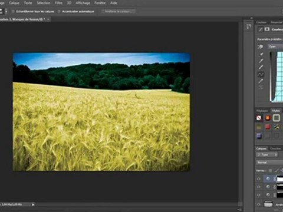Select the black point eyedropper in Curves
Image resolution: width=283 pixels, height=212 pixels.
pos(261,54)
